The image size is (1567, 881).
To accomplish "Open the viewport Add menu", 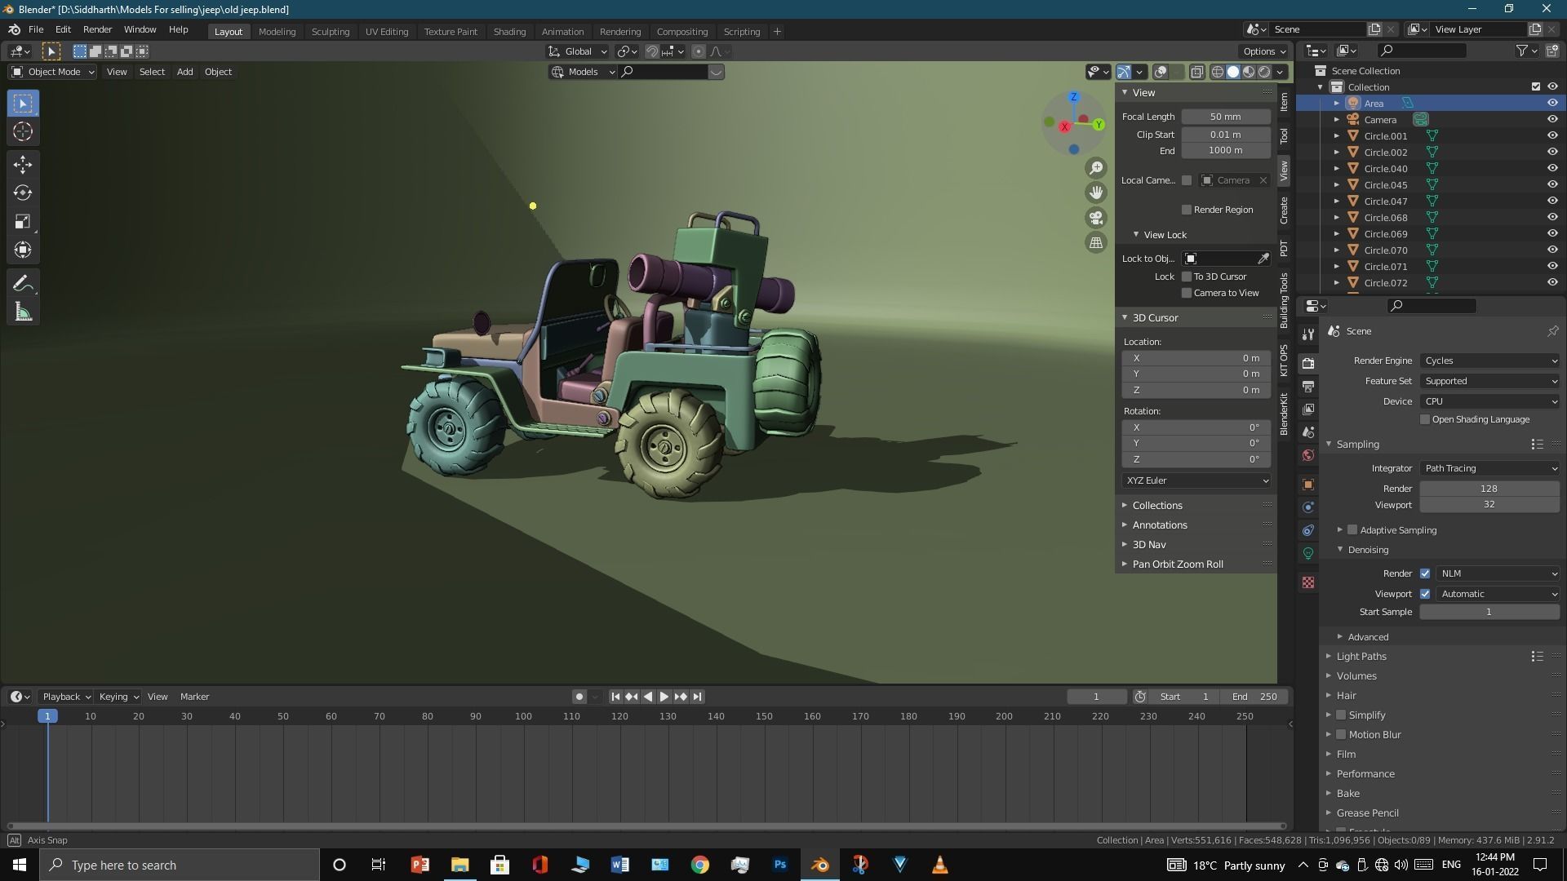I will [x=185, y=72].
